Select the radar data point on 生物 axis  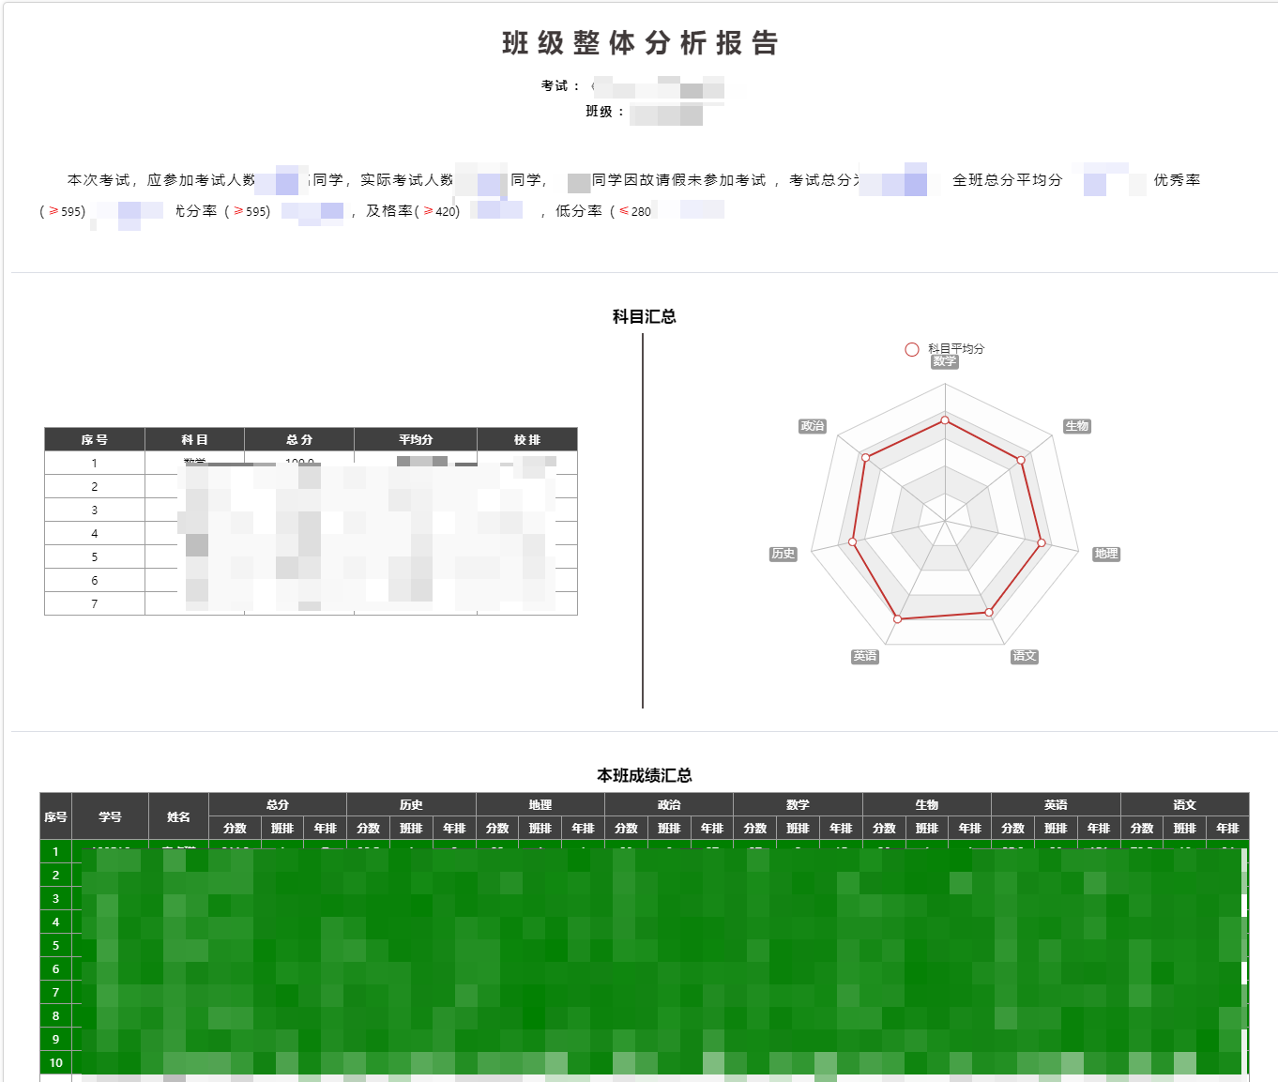click(1022, 460)
